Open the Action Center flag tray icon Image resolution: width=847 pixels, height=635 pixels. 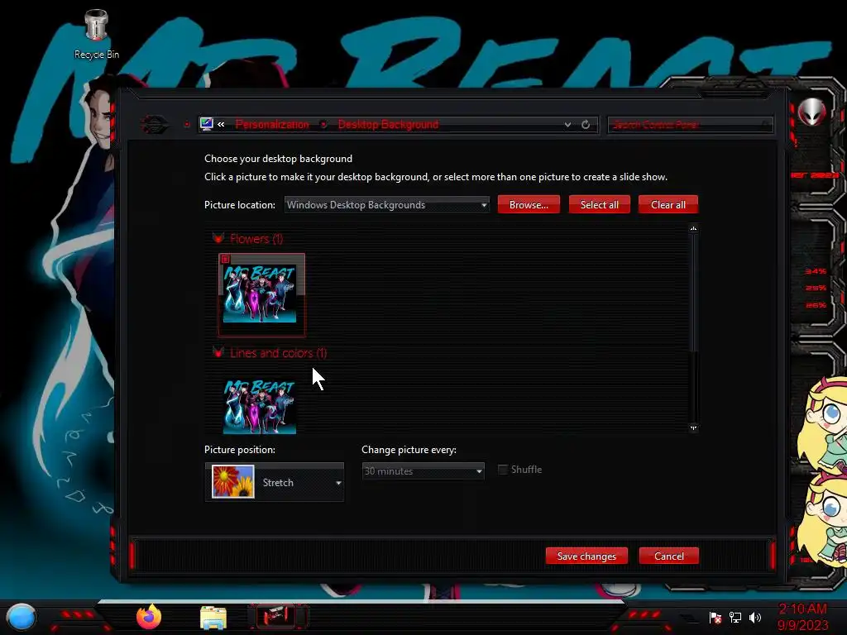point(715,618)
